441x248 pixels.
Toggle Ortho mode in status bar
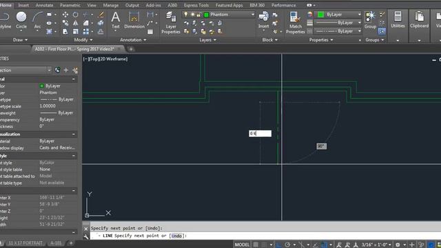point(278,245)
